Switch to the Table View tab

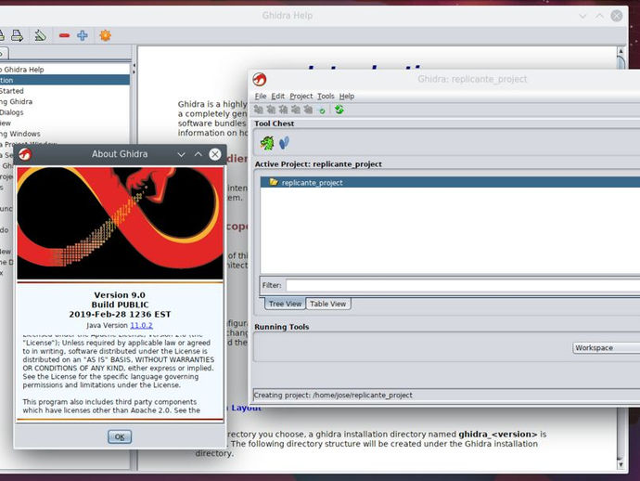327,304
